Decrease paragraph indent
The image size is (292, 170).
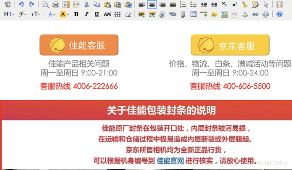(214, 4)
